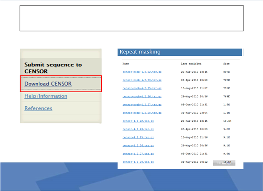Click the 10.4M size value
Viewport: 263px width, 191px height.
[x=227, y=121]
